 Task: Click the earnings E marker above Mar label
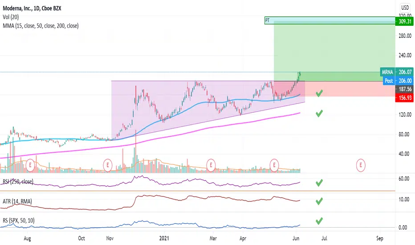click(x=211, y=165)
